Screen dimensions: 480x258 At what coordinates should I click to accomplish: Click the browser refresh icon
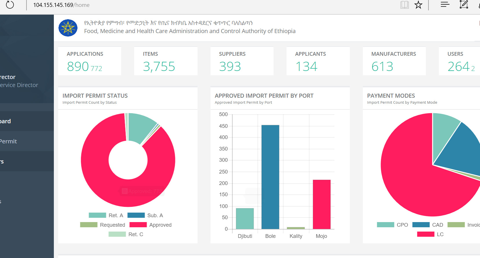click(10, 5)
